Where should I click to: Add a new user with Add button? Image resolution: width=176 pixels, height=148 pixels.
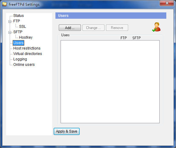pyautogui.click(x=70, y=28)
